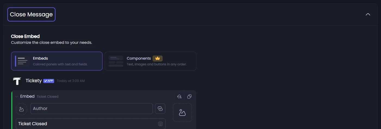The height and width of the screenshot is (129, 381).
Task: Select the Components message type
Action: click(x=150, y=61)
